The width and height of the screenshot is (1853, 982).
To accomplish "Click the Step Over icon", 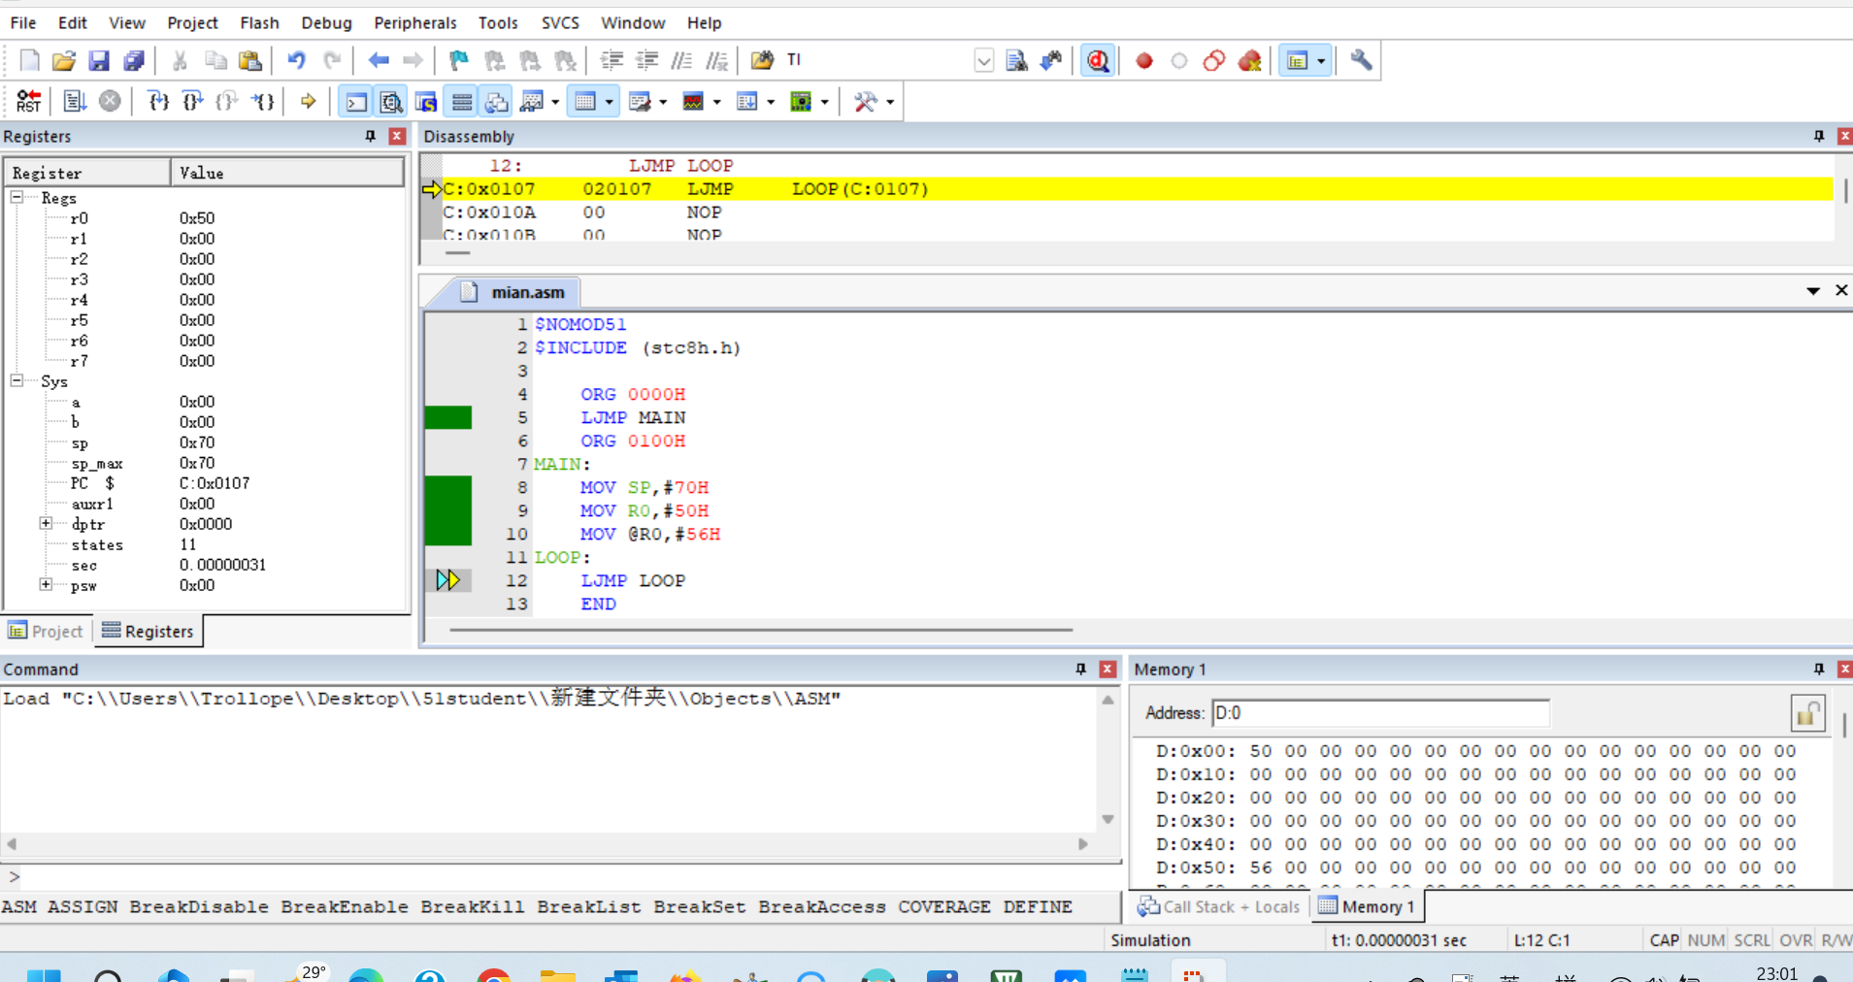I will coord(193,101).
